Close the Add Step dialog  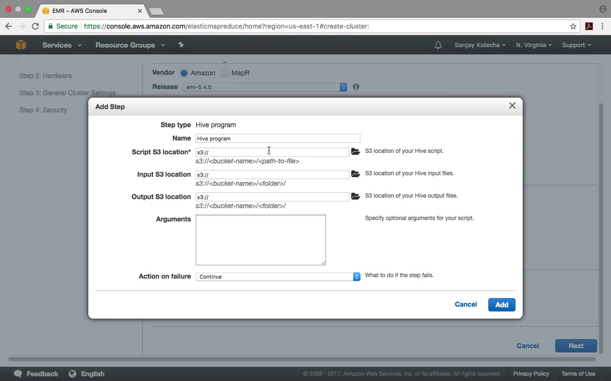512,106
